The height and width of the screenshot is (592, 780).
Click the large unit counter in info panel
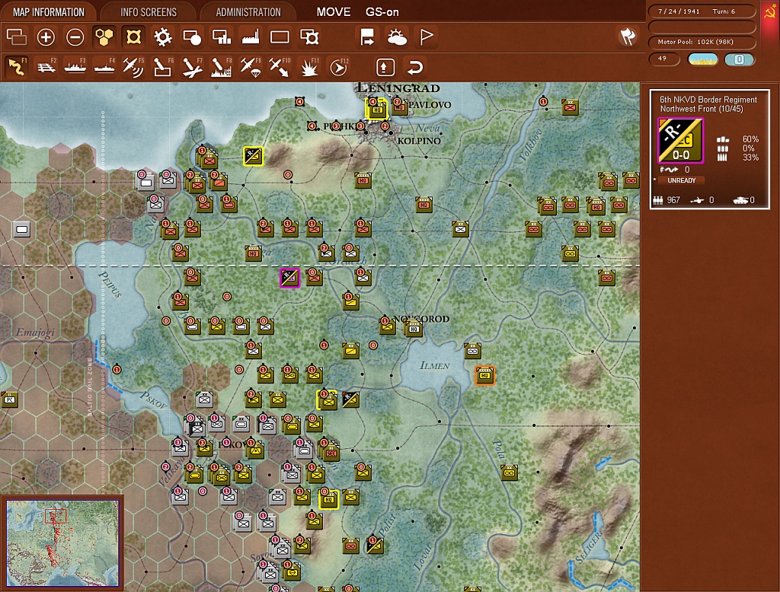[x=680, y=141]
